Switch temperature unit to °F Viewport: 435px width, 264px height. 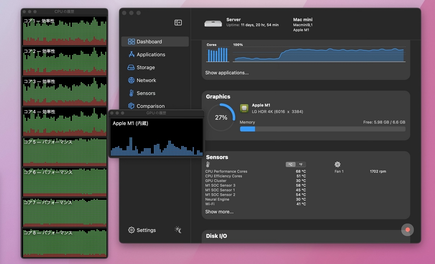pyautogui.click(x=301, y=164)
